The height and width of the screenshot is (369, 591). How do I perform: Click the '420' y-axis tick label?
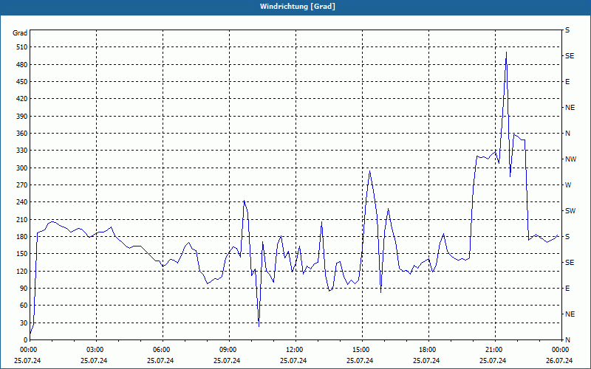[x=23, y=99]
